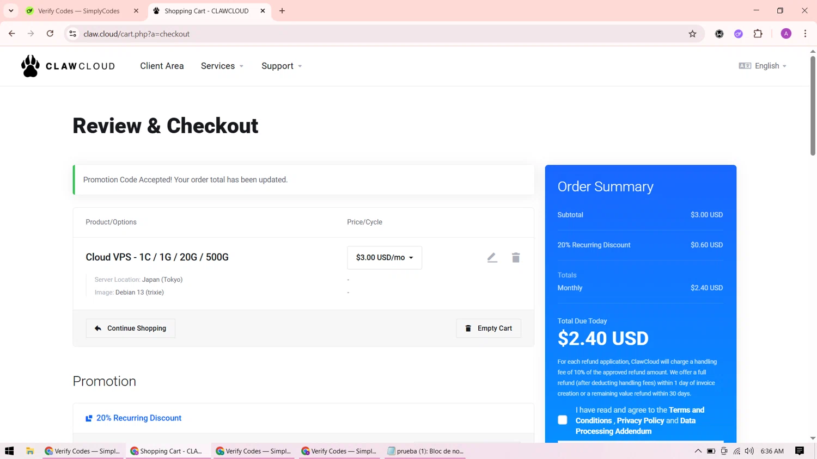Click the taskbar clock showing 6:36 AM
The width and height of the screenshot is (817, 459).
(x=772, y=451)
